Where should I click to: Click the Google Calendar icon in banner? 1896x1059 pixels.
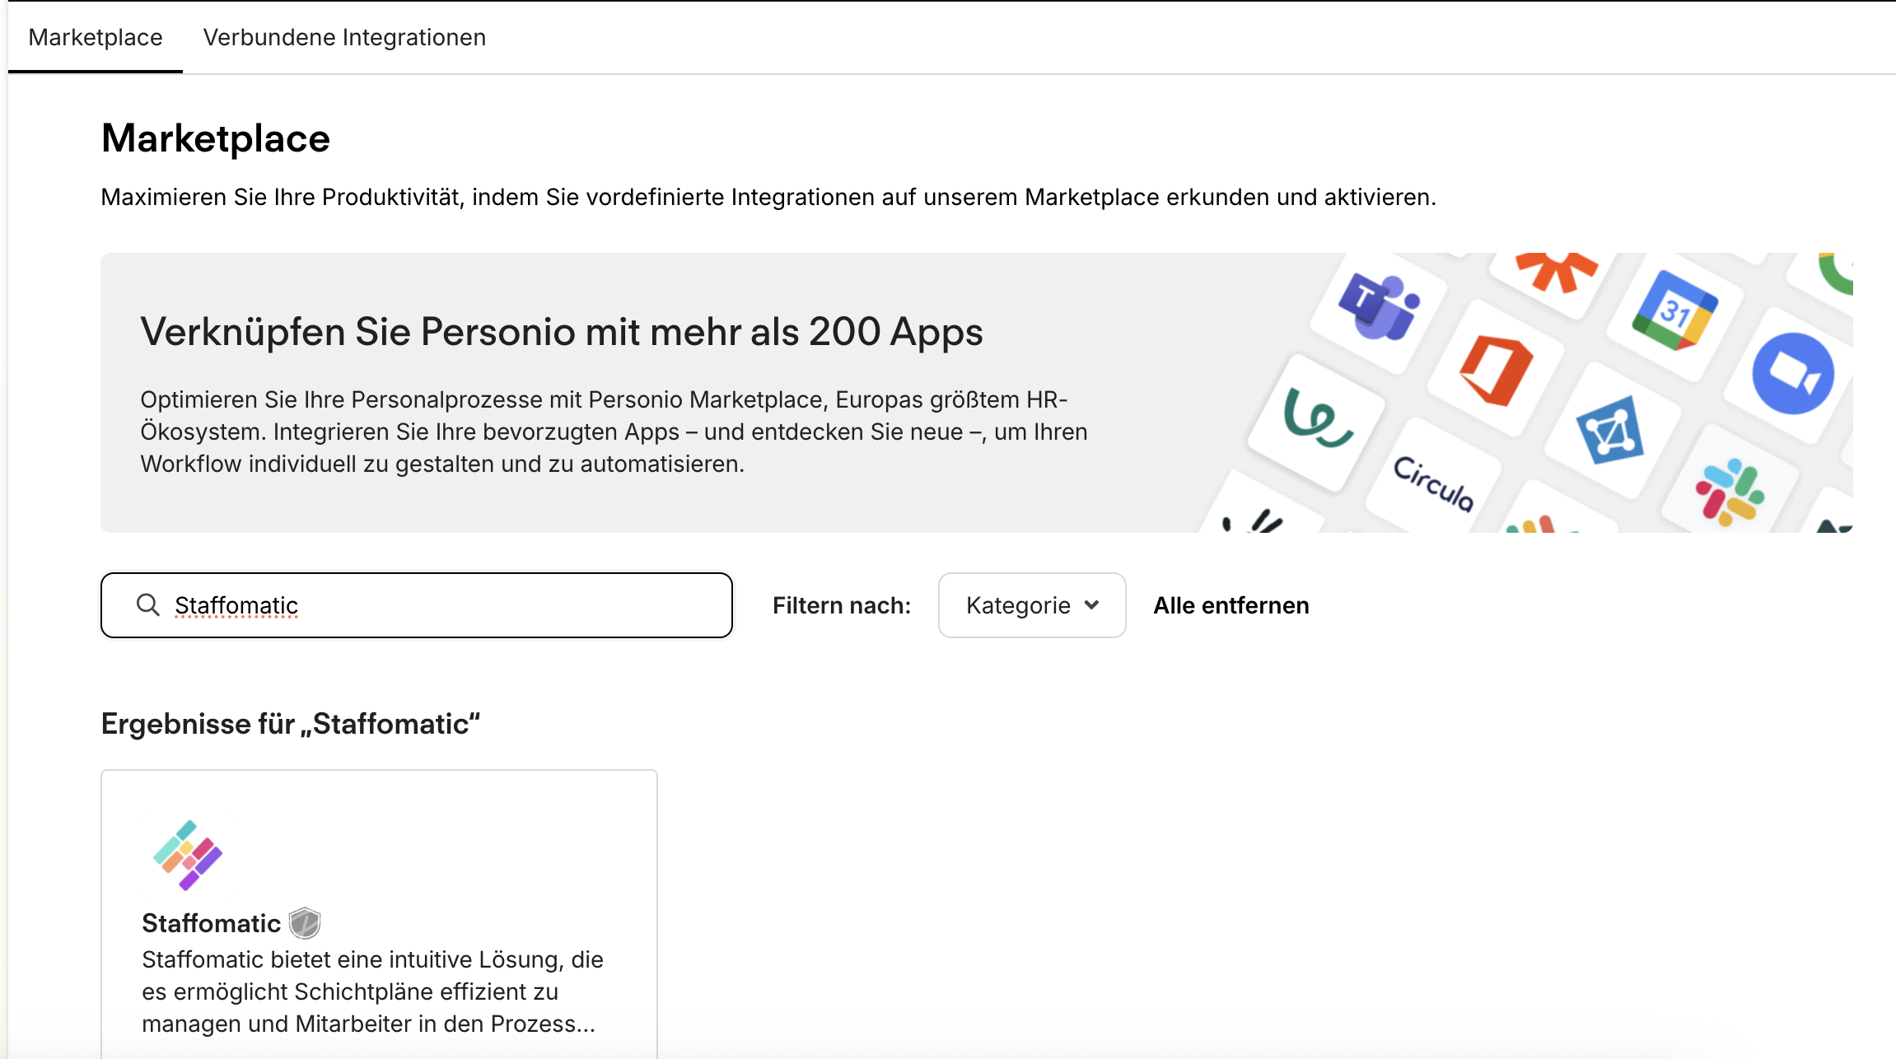1675,310
